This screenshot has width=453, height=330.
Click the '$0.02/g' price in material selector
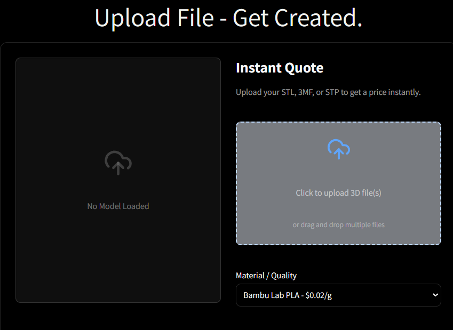319,295
